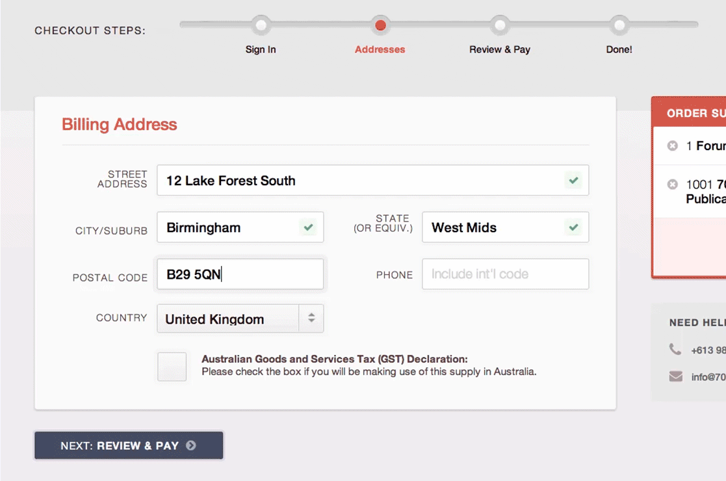Remove the 1001 item from order summary
726x481 pixels.
click(673, 185)
